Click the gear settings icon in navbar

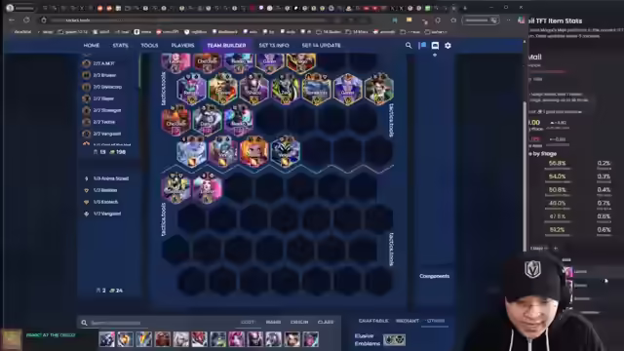click(x=448, y=46)
